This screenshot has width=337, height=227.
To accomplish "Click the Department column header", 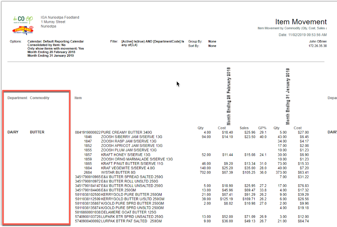I will point(17,98).
